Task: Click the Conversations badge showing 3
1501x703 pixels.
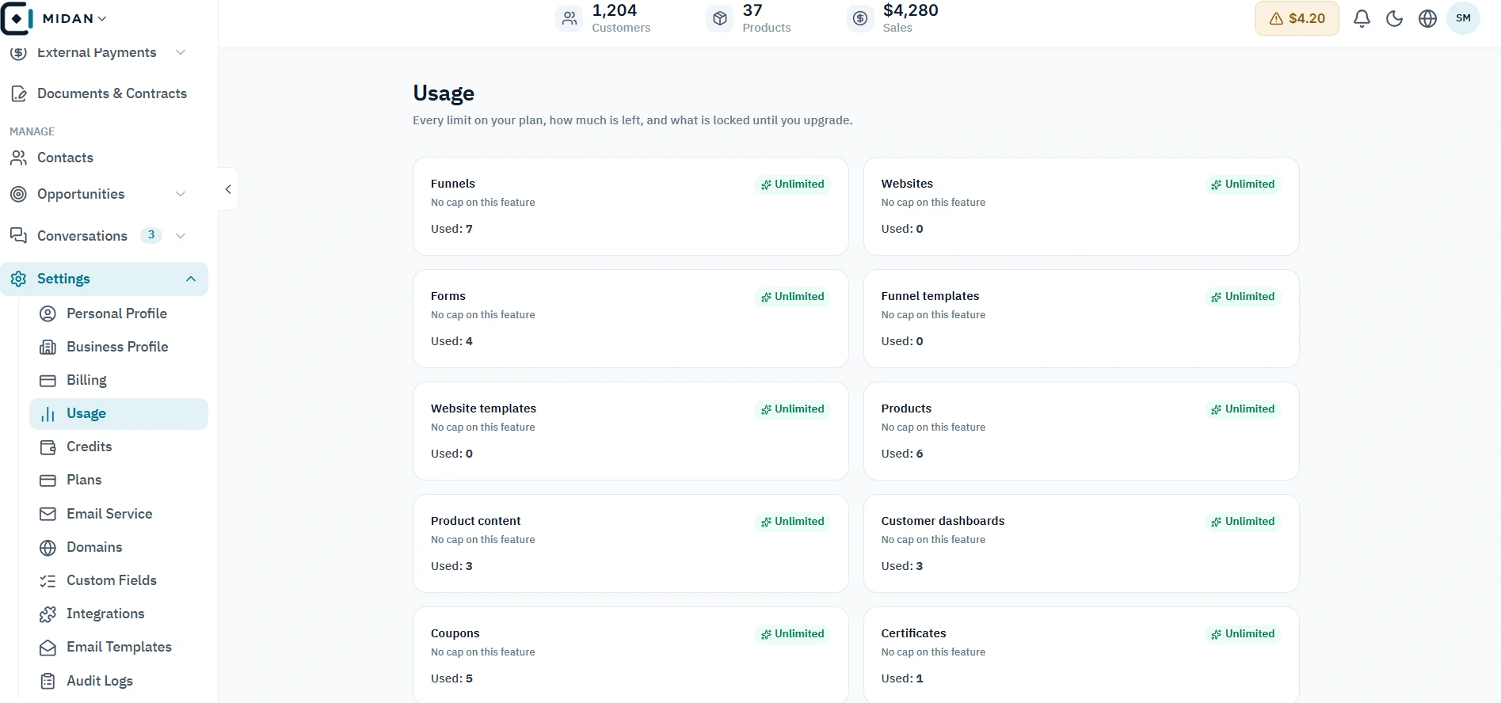Action: 151,235
